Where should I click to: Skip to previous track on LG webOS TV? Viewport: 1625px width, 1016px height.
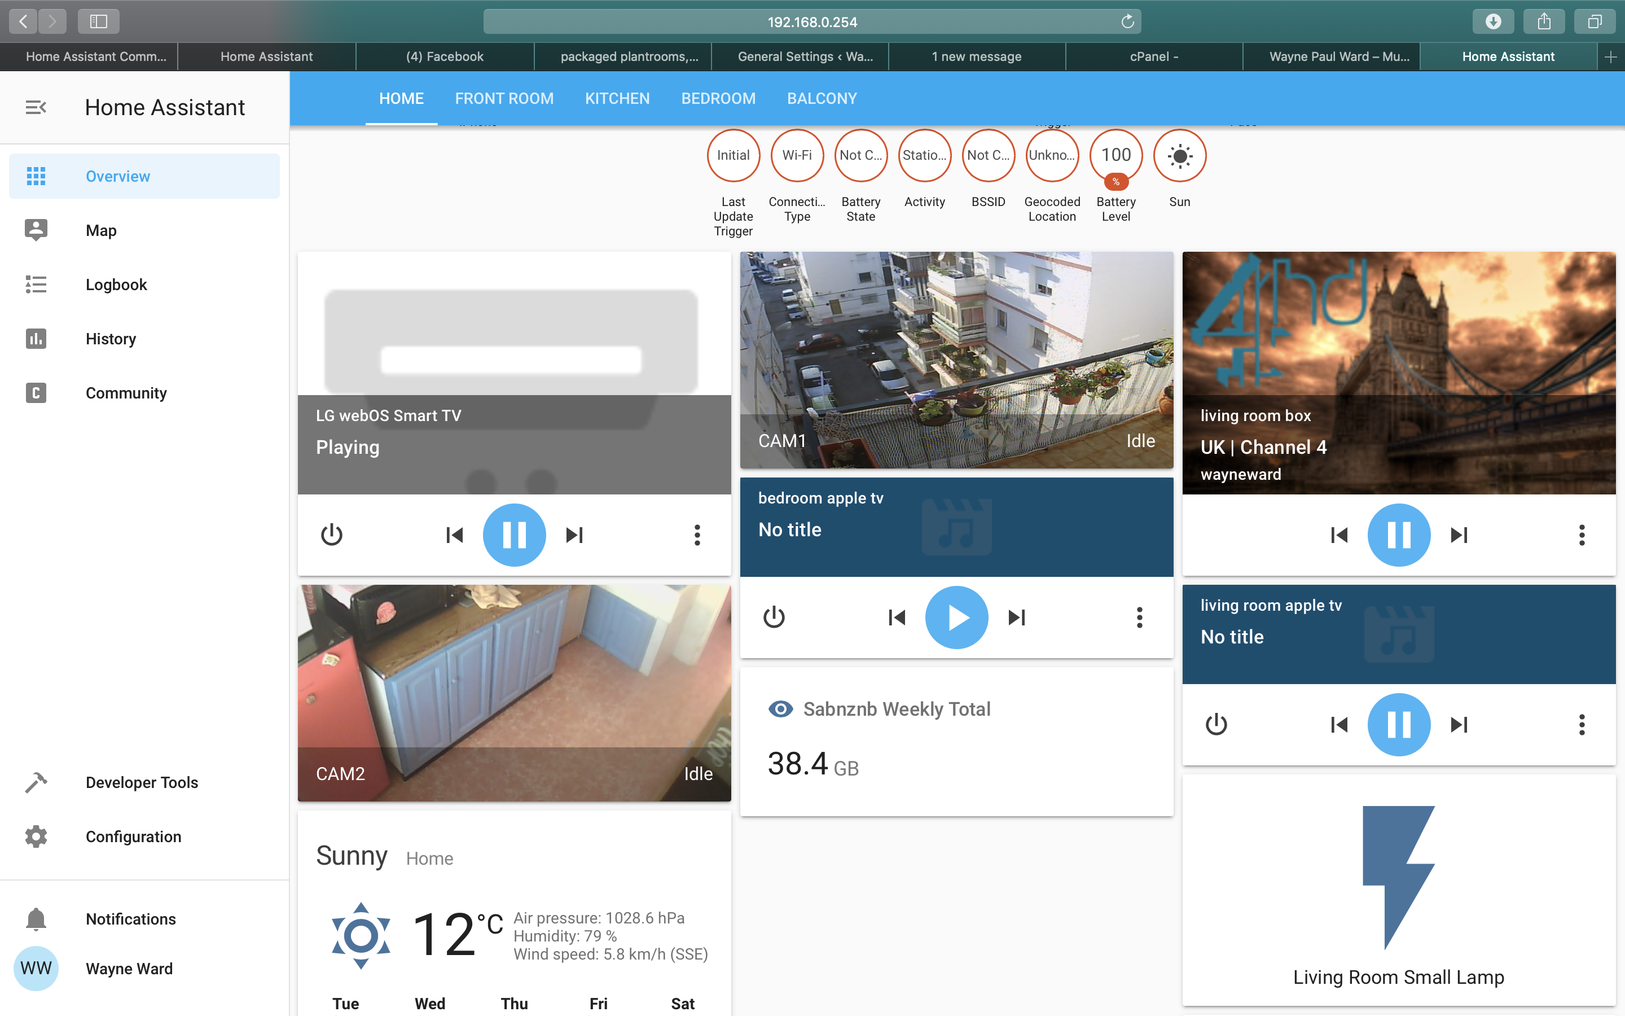455,535
